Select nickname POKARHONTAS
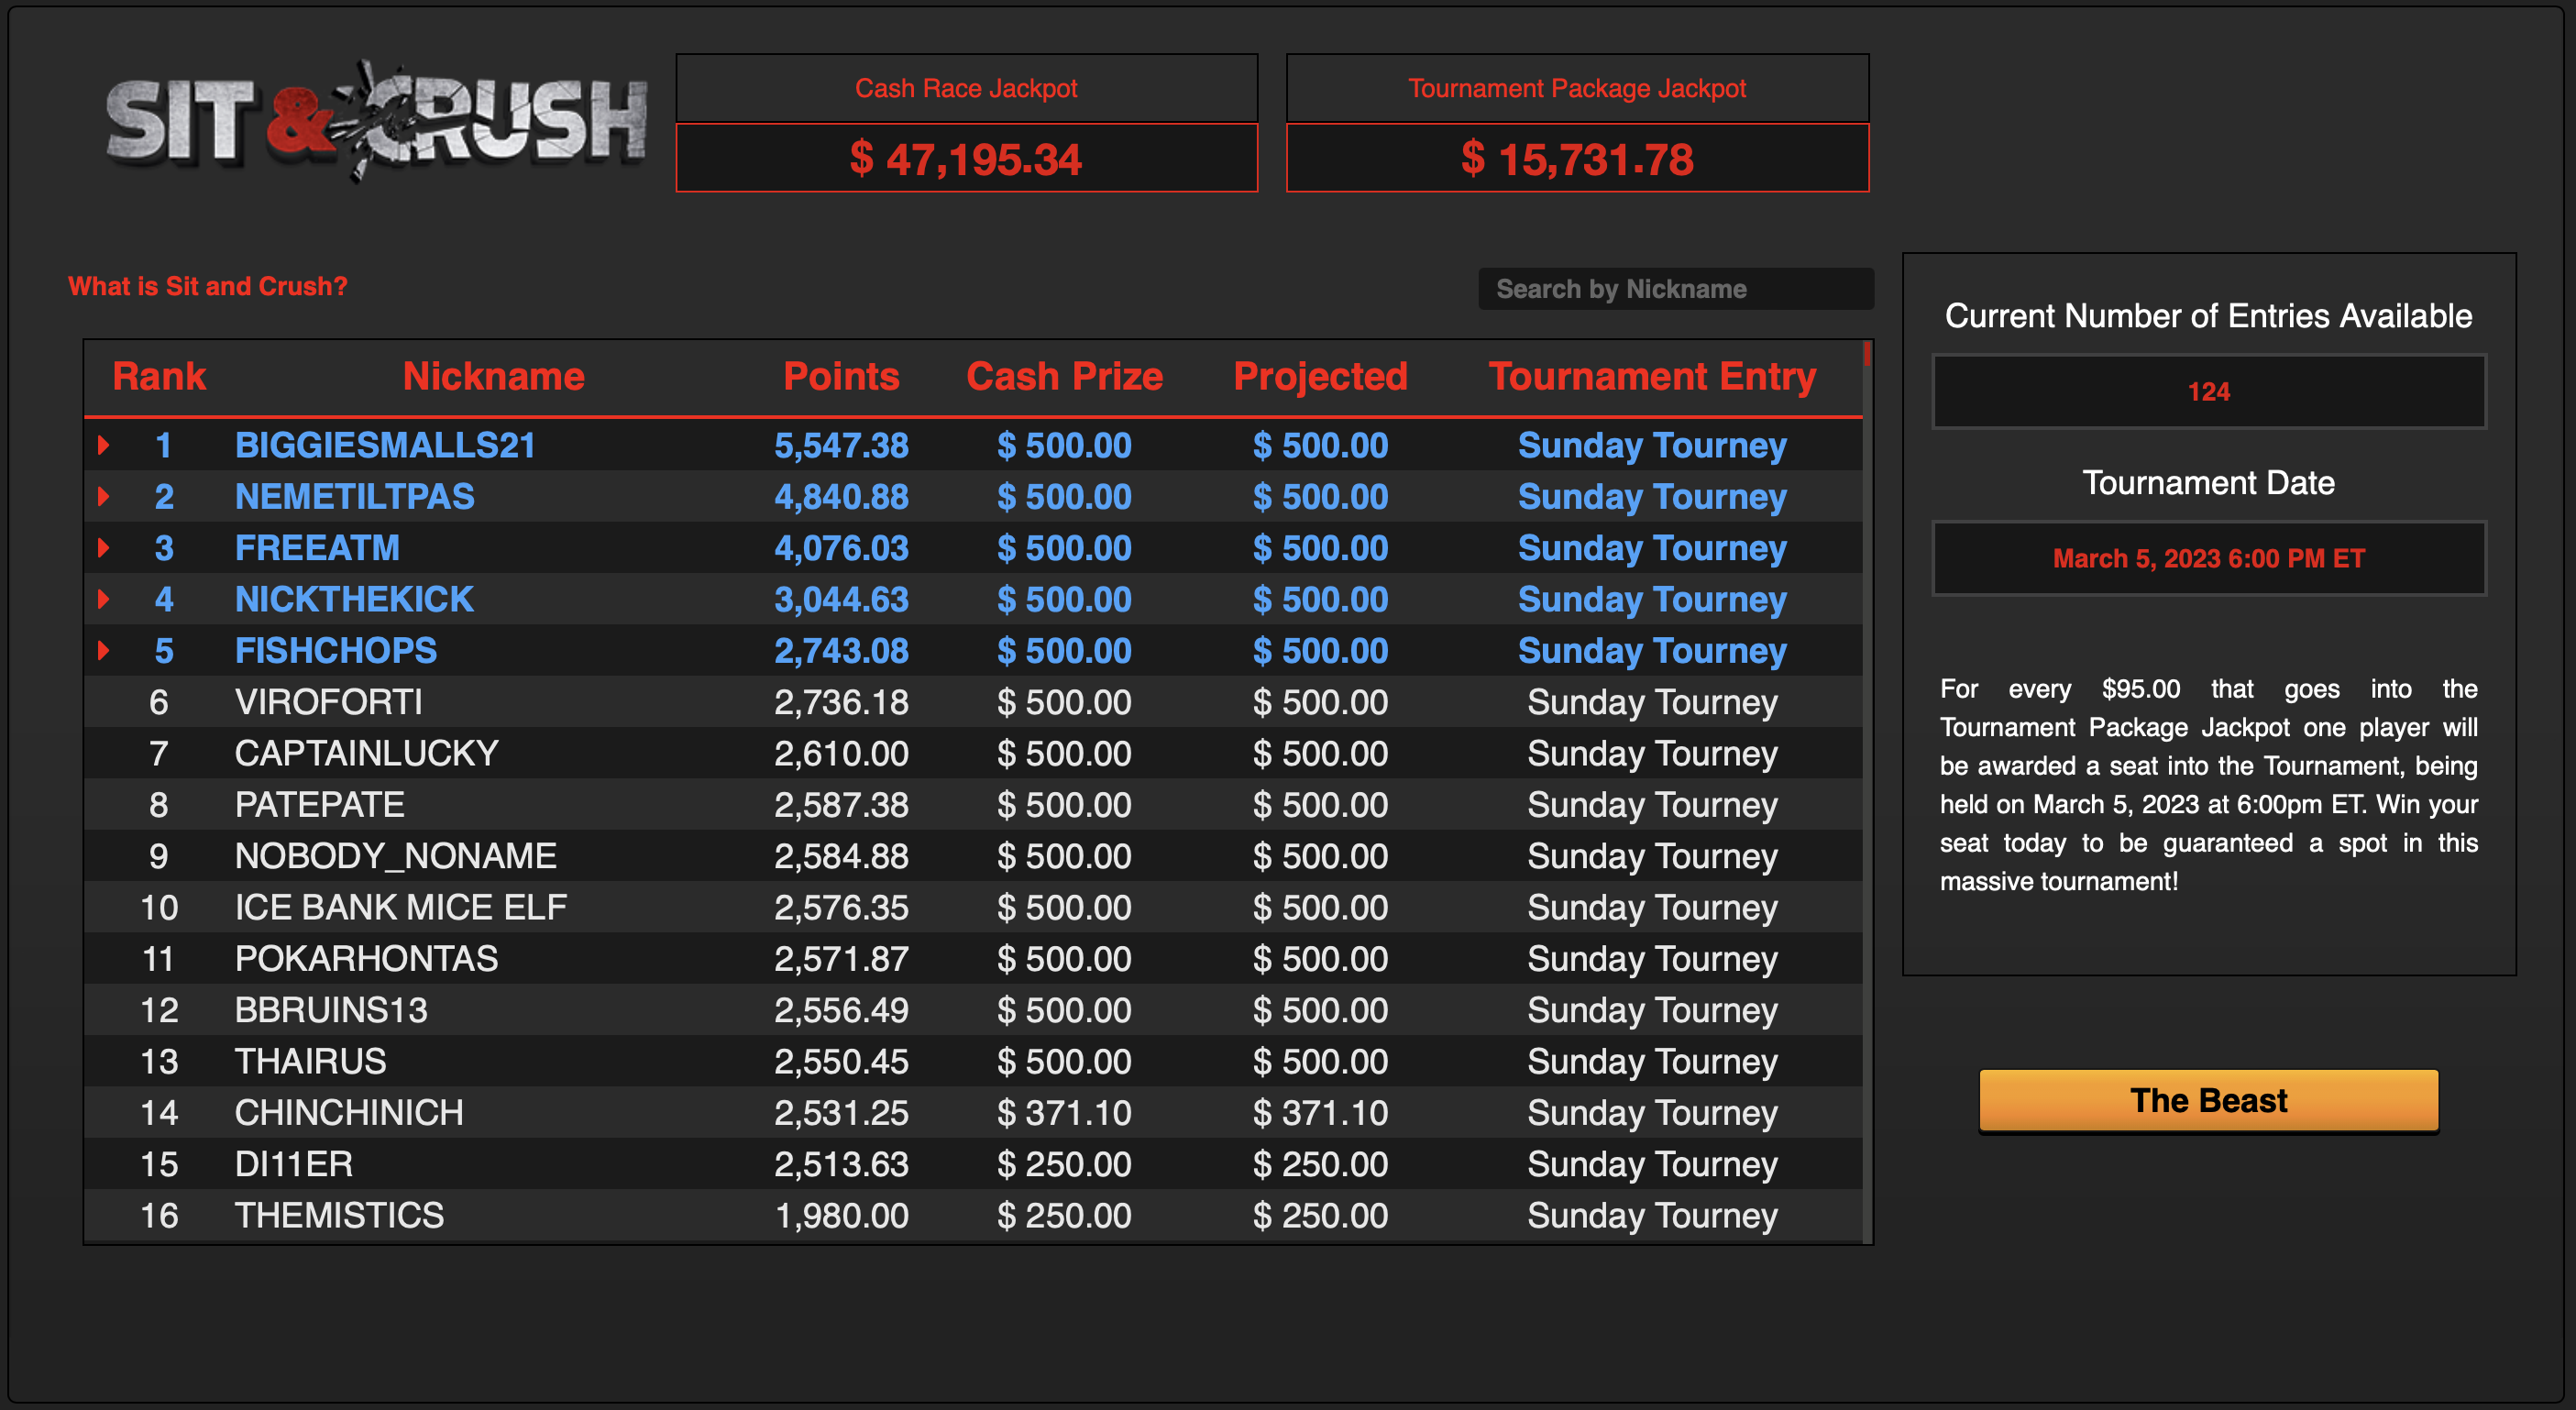Viewport: 2576px width, 1410px height. pyautogui.click(x=366, y=958)
